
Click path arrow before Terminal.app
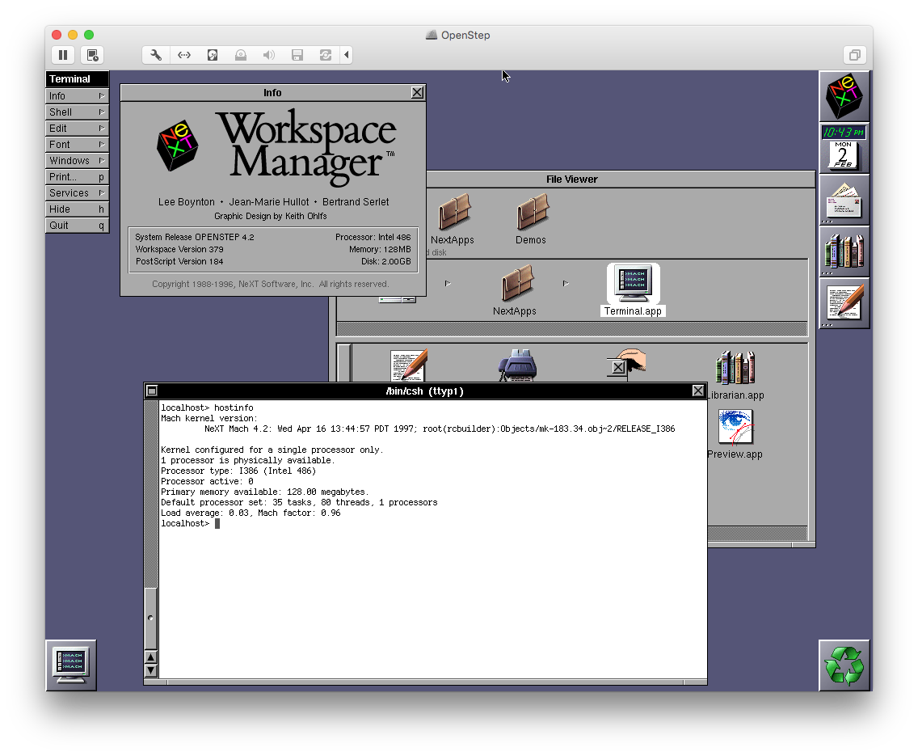[566, 284]
